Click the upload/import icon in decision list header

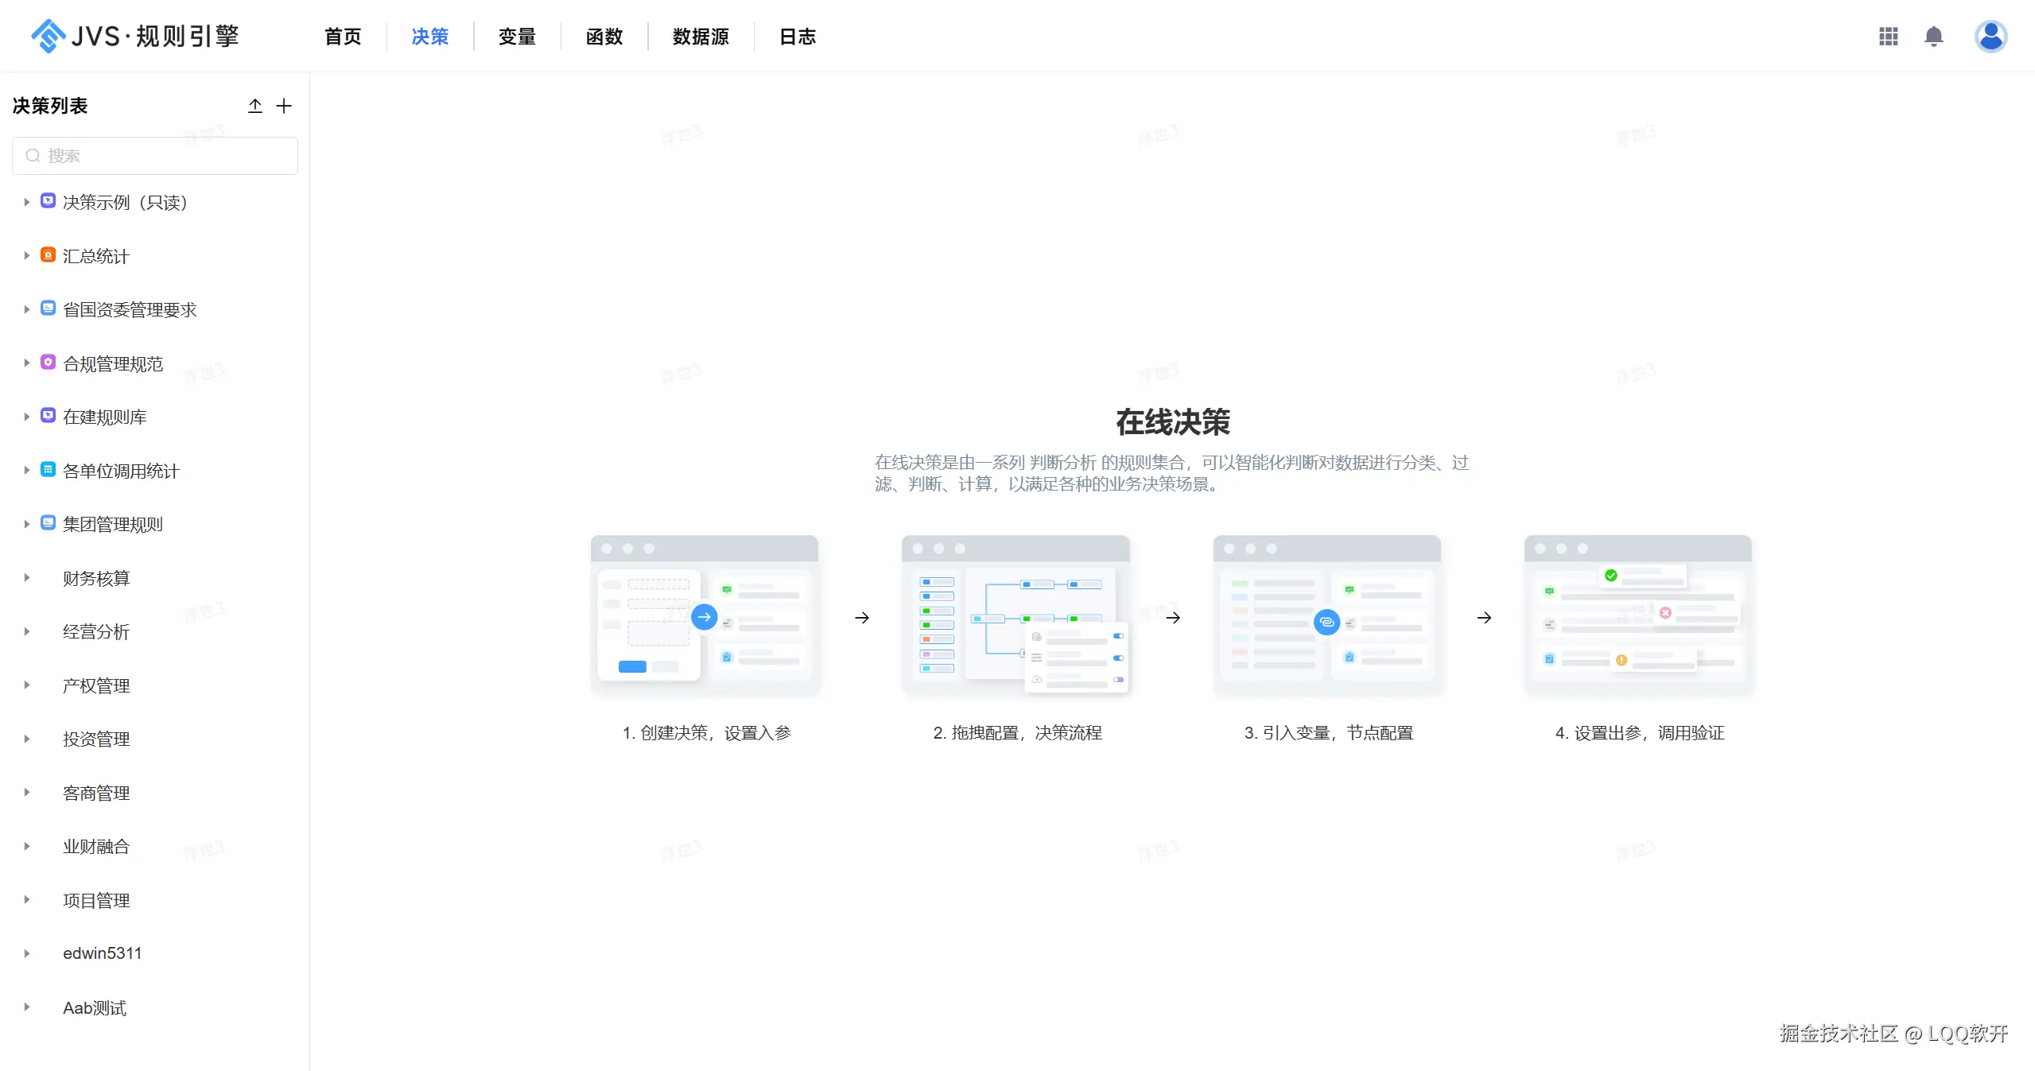254,106
